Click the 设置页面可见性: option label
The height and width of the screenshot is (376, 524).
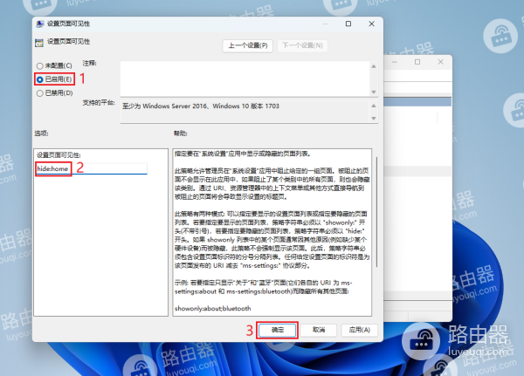point(59,155)
